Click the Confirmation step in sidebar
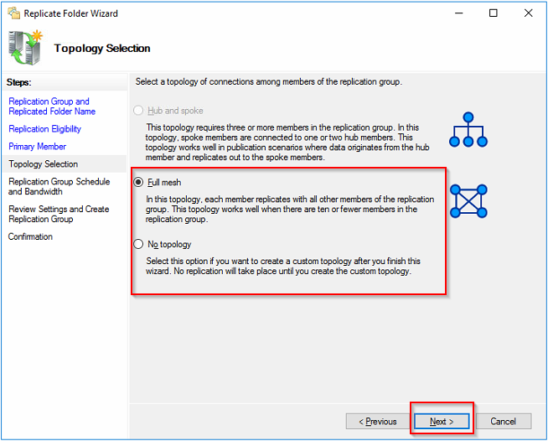 [x=30, y=236]
